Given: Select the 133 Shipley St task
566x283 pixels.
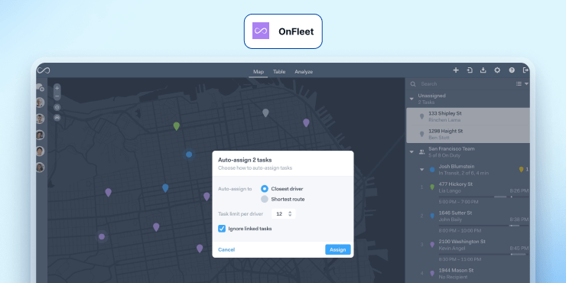Looking at the screenshot, I should pyautogui.click(x=468, y=116).
